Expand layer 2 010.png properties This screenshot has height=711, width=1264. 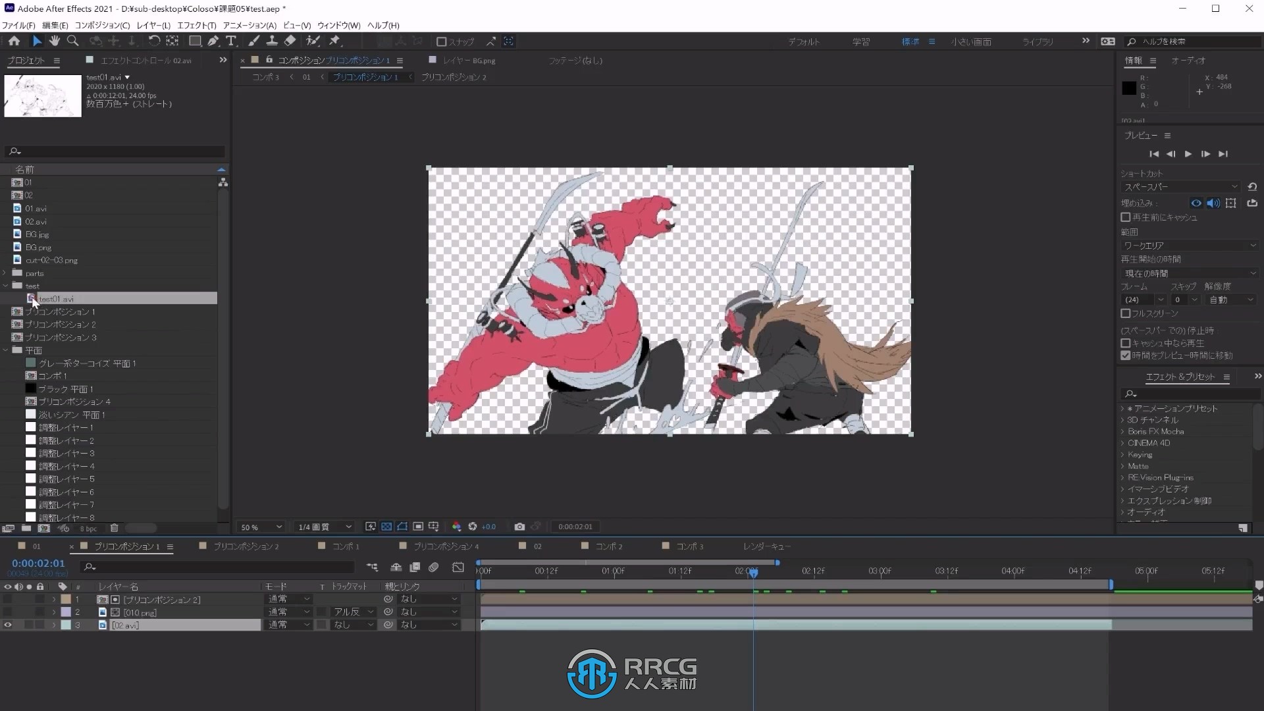coord(54,612)
